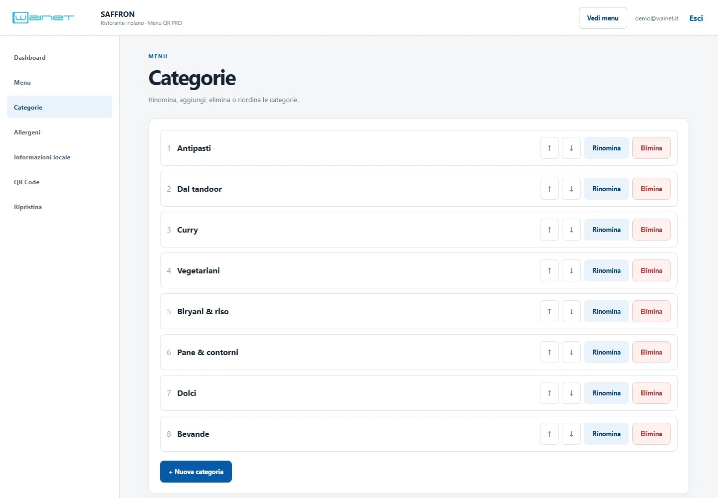Move Biryani & riso category up
The image size is (718, 498).
549,311
